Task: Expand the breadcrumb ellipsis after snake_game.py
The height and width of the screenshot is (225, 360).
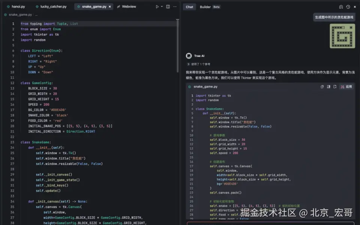Action: 36,15
